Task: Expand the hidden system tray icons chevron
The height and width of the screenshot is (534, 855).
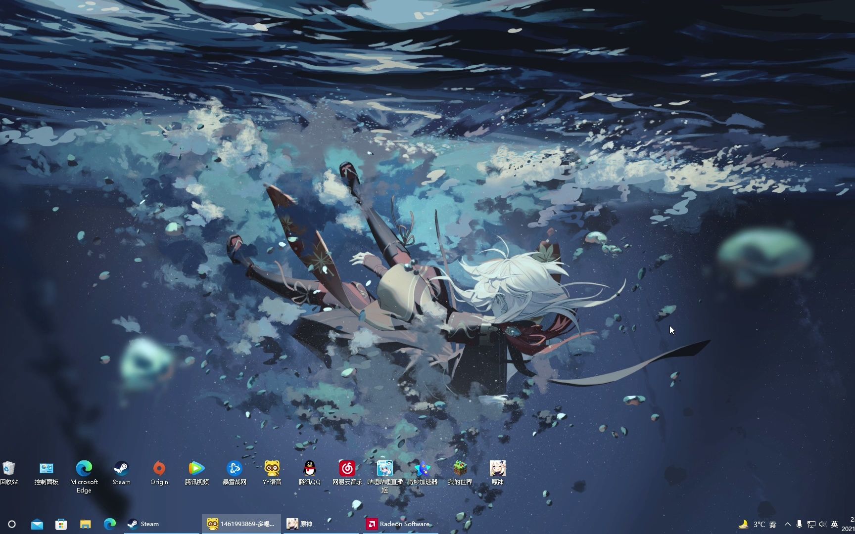Action: click(x=788, y=524)
